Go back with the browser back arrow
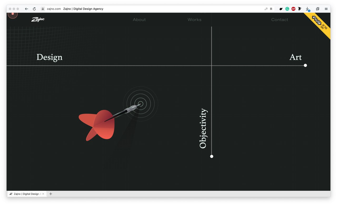 point(26,9)
